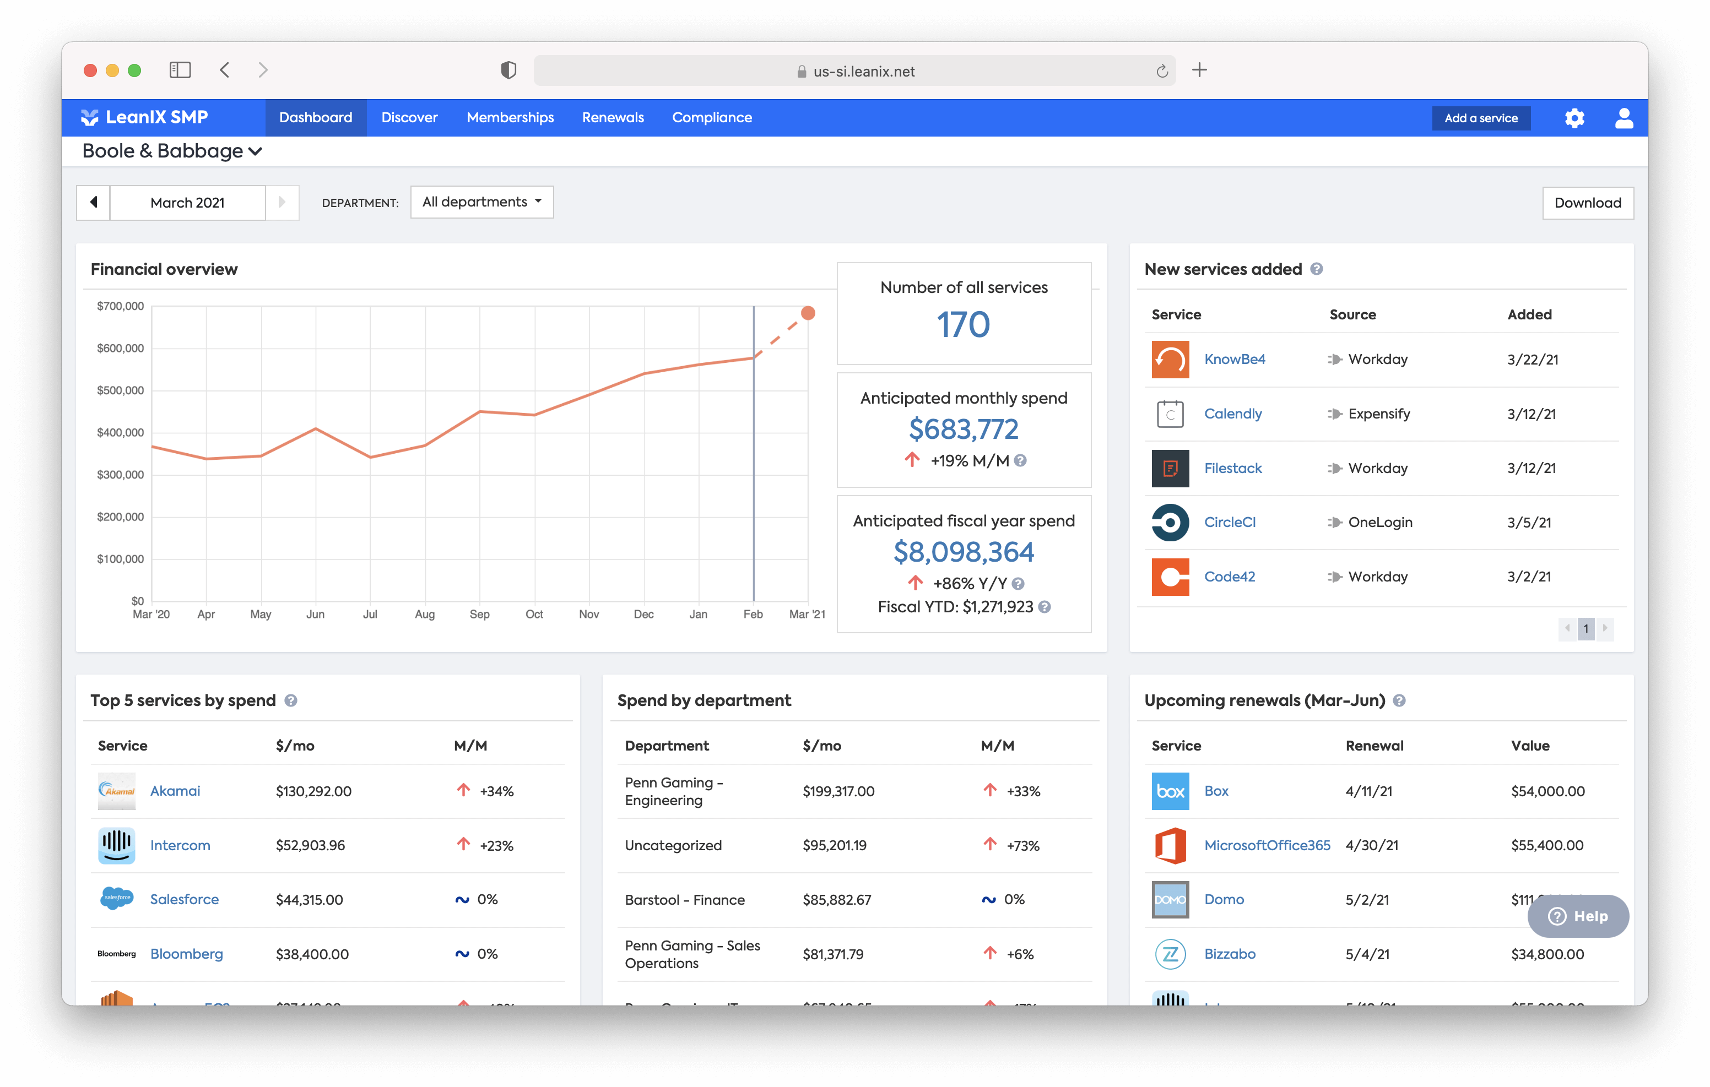Click the Intercom logo in top services
The height and width of the screenshot is (1087, 1710).
[x=116, y=845]
